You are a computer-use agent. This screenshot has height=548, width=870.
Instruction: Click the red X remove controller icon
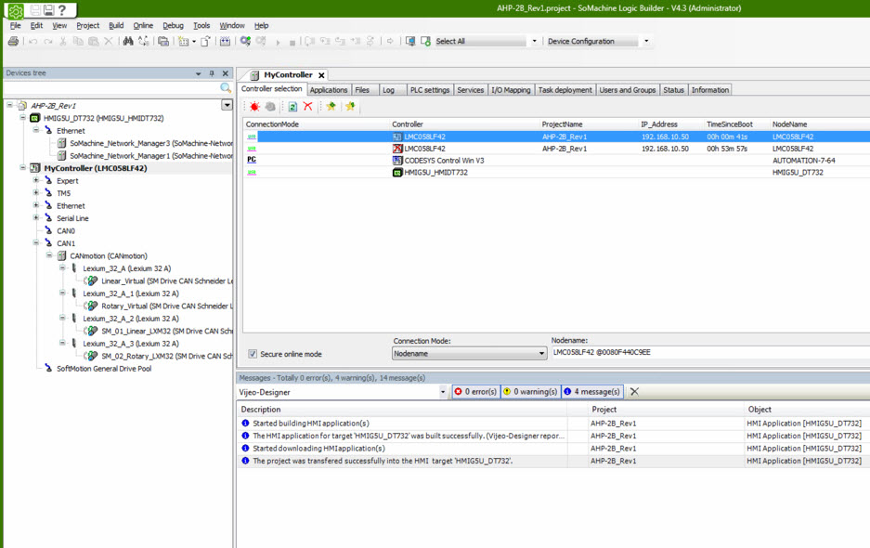[308, 106]
